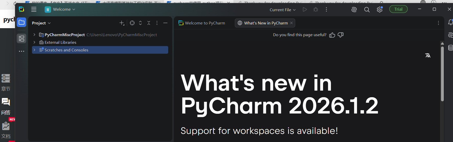Select Scratches and Consoles row
This screenshot has width=453, height=142.
(x=100, y=50)
